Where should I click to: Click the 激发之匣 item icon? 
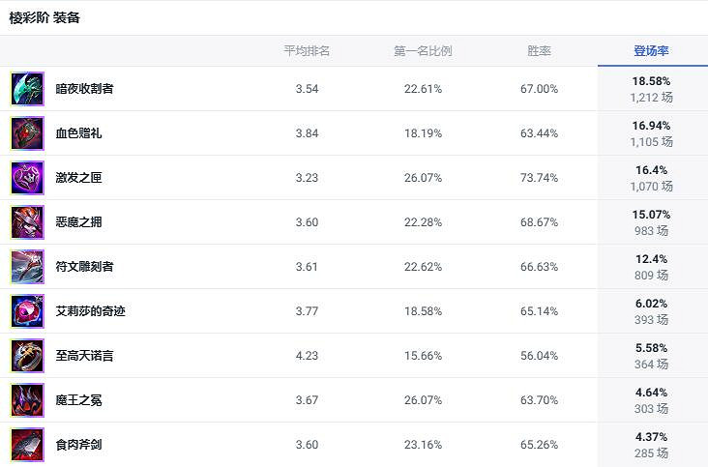click(27, 178)
